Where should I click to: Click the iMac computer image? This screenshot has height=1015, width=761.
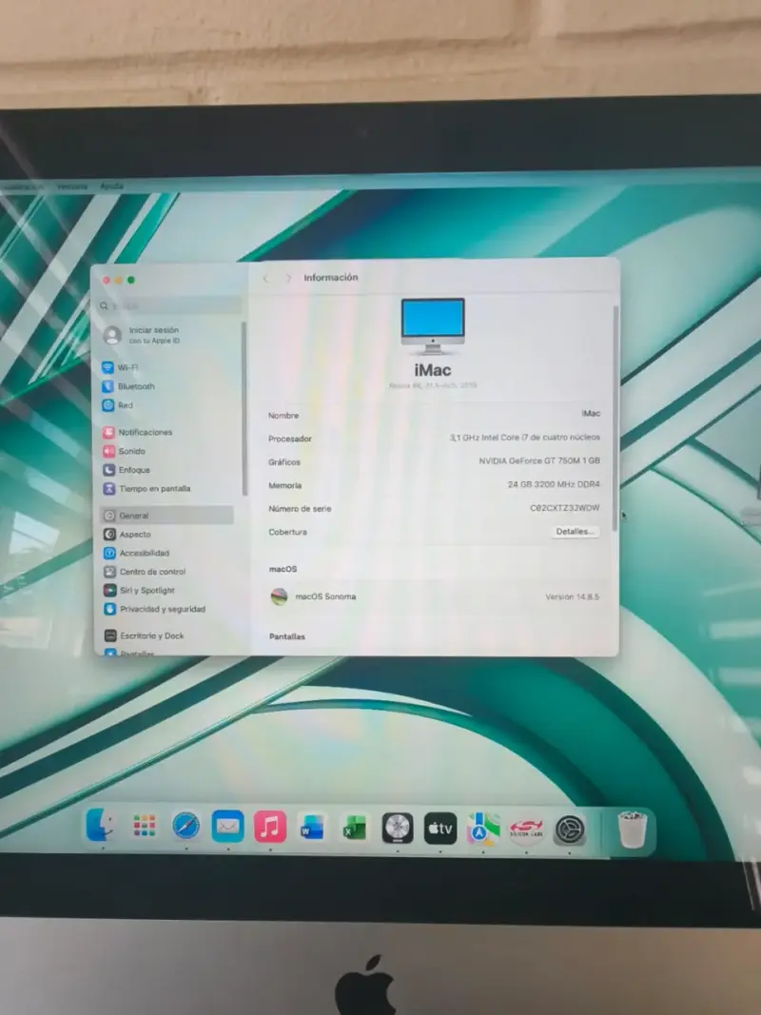tap(432, 326)
